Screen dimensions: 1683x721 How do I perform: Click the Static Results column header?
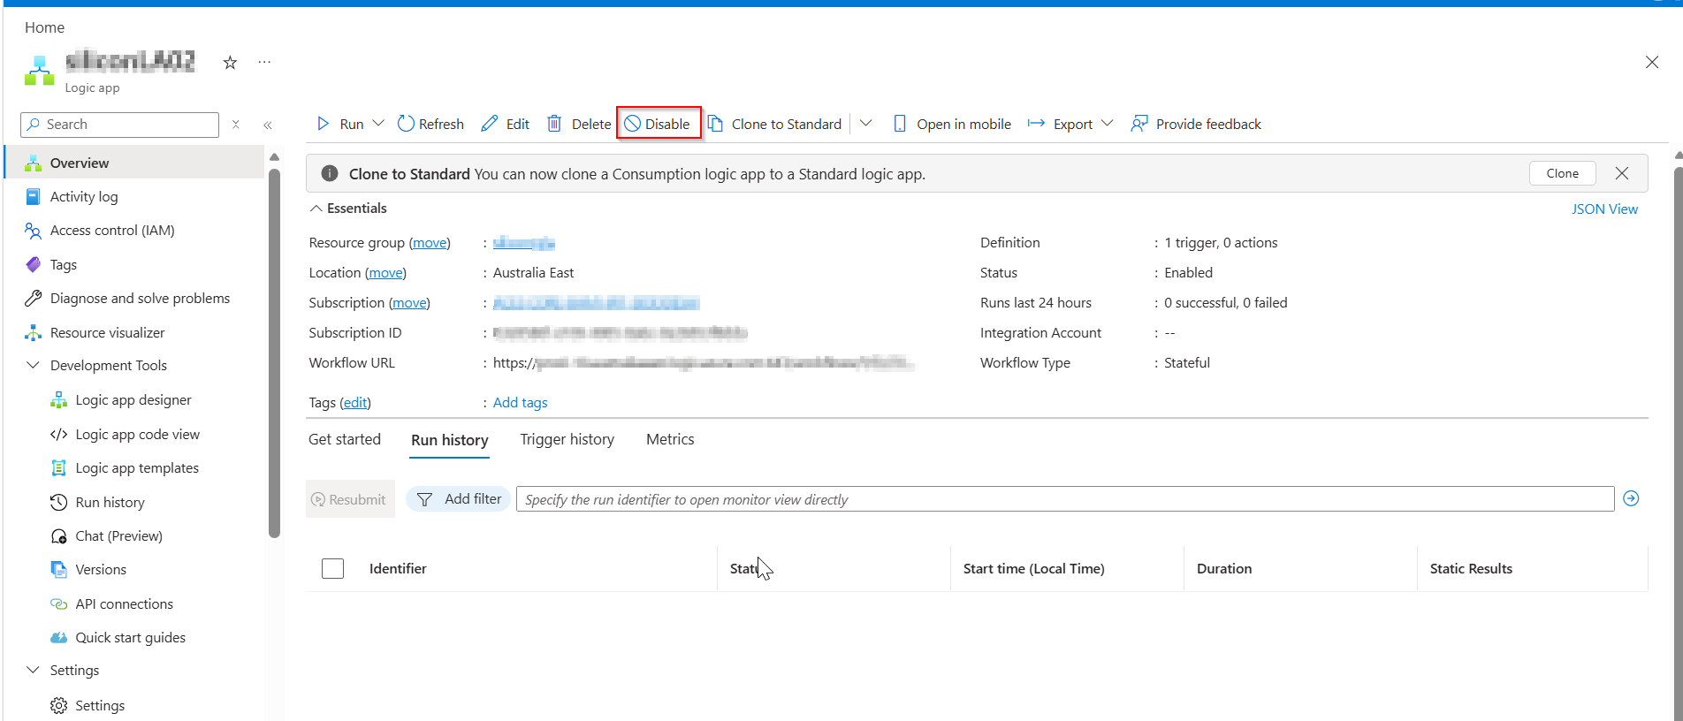tap(1471, 568)
